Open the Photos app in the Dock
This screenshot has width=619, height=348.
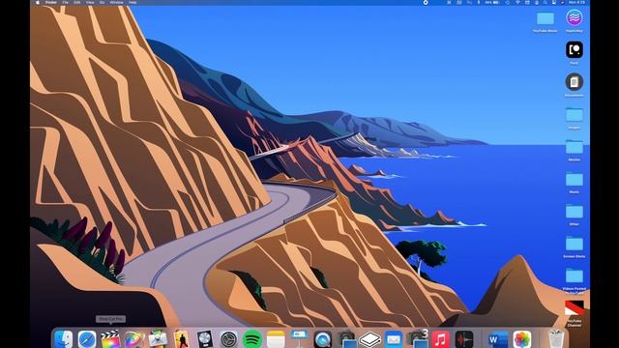coord(522,339)
